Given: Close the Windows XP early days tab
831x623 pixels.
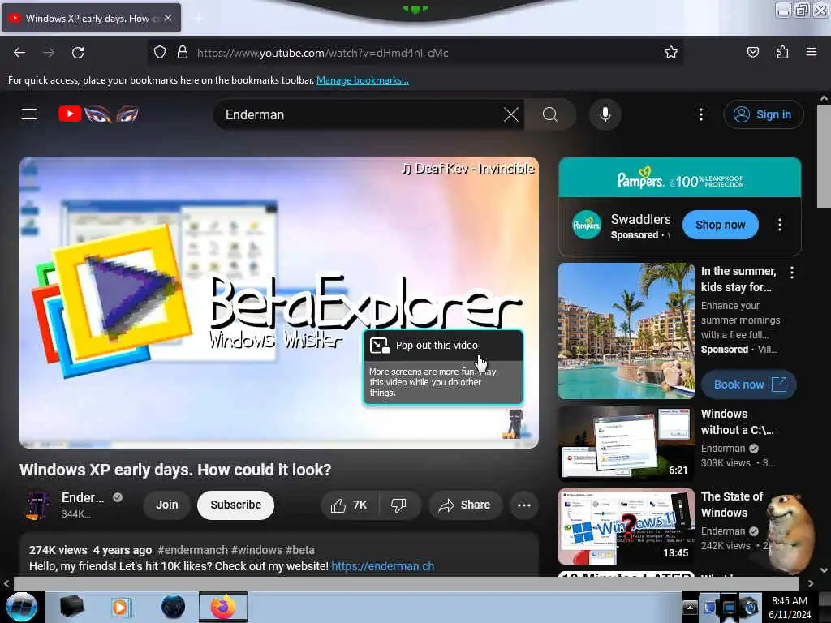Looking at the screenshot, I should 168,18.
